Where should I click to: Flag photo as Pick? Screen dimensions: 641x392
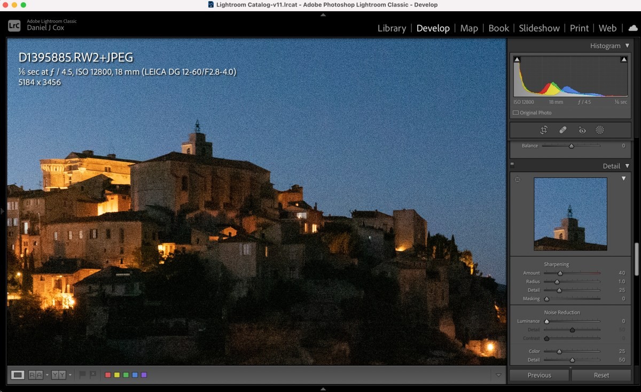coord(82,375)
